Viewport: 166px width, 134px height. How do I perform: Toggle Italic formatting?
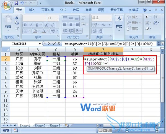coord(31,25)
